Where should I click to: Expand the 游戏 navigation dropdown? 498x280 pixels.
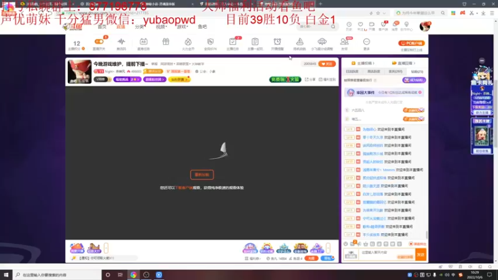click(x=182, y=27)
